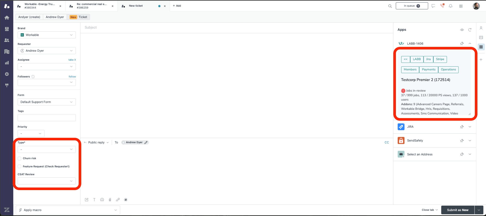This screenshot has width=486, height=216.
Task: Open the Brand dropdown showing Workable
Action: tap(47, 35)
